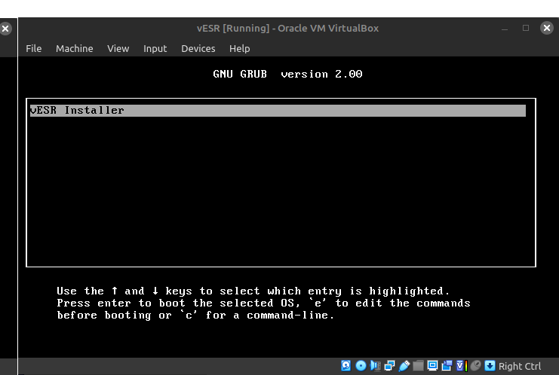Open the Help menu
Viewport: 559px width, 375px height.
(239, 48)
